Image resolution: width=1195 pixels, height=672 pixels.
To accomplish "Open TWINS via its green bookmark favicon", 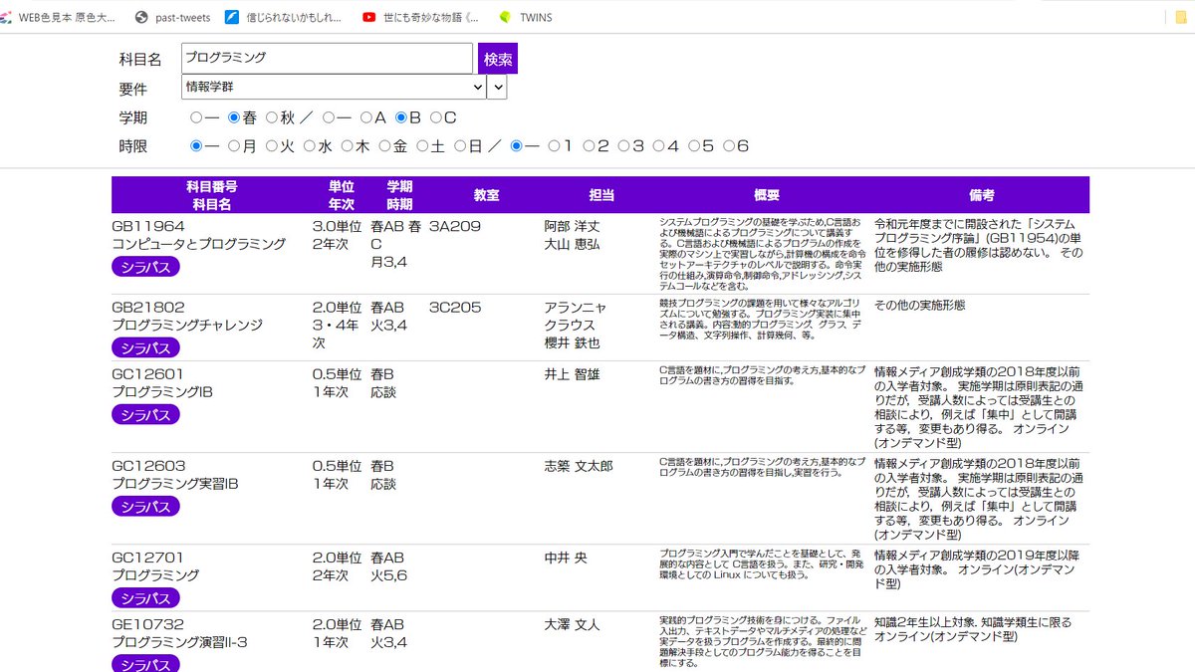I will (x=503, y=17).
